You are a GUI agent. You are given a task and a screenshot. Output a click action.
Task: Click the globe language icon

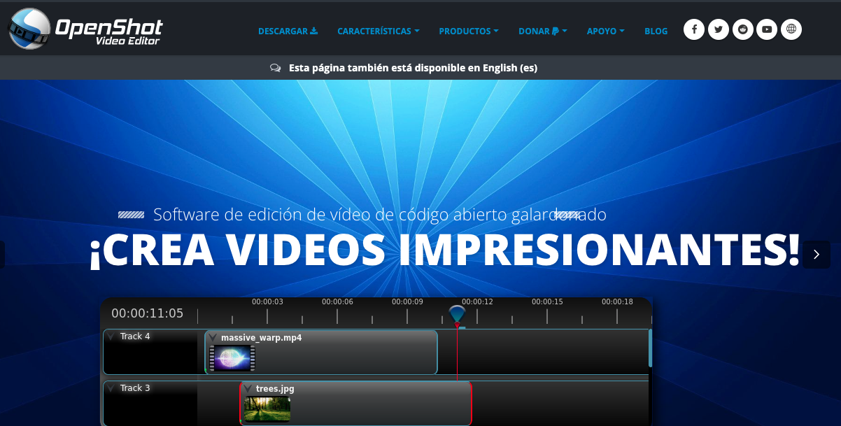tap(791, 29)
